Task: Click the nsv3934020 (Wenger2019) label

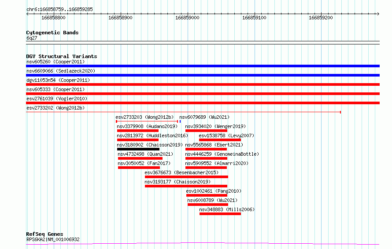Action: tap(215, 126)
